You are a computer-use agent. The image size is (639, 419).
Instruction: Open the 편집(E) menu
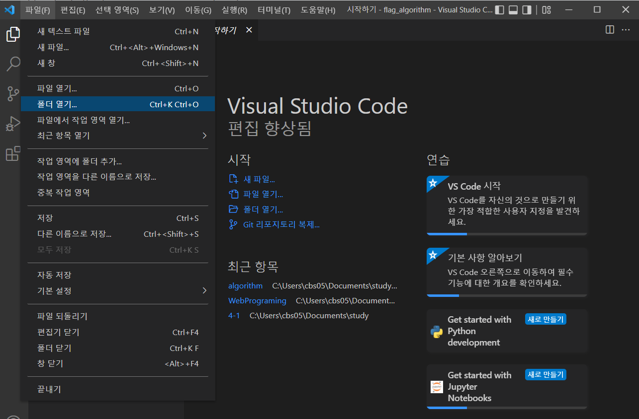73,10
